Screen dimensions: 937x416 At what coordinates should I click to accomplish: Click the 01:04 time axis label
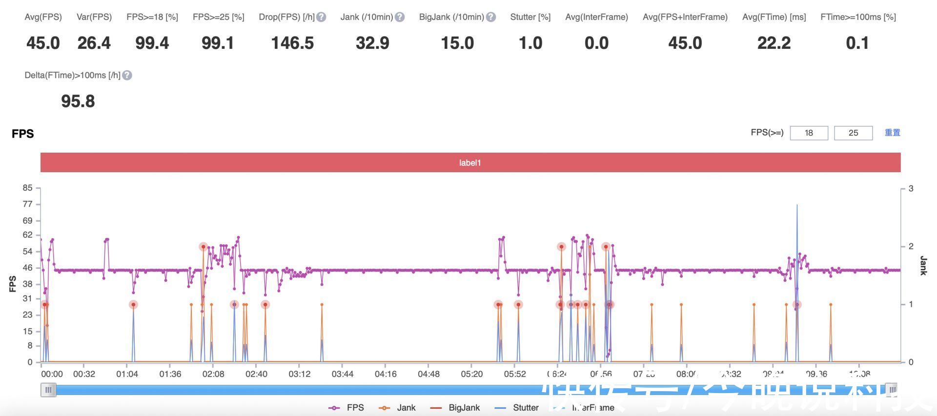coord(127,374)
